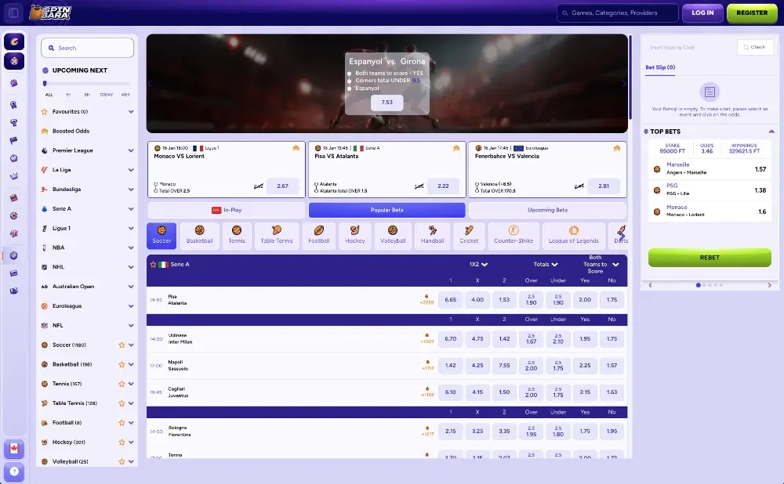Click the green REBET button
The image size is (784, 484).
tap(709, 257)
